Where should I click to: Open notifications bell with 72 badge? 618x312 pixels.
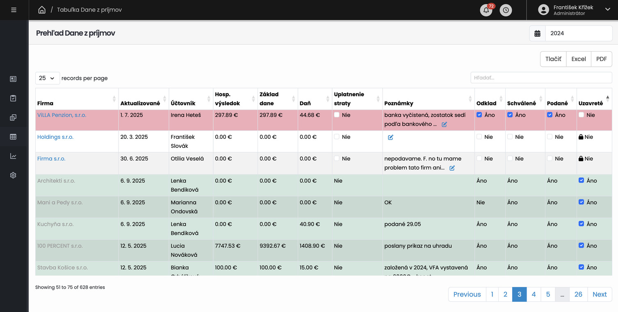click(x=486, y=10)
